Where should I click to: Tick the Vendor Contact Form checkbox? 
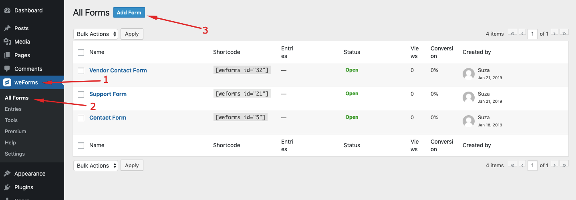[81, 71]
